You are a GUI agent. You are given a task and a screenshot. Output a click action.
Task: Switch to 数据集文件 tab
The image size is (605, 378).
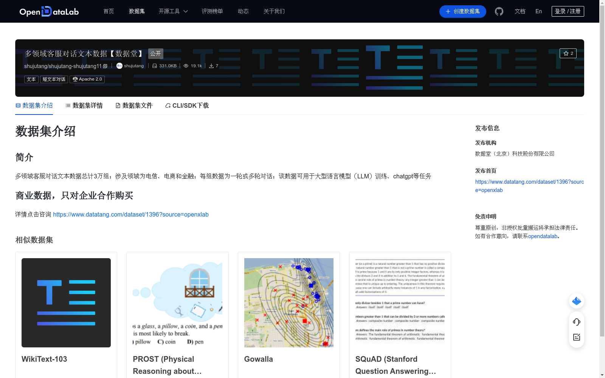[x=134, y=105]
